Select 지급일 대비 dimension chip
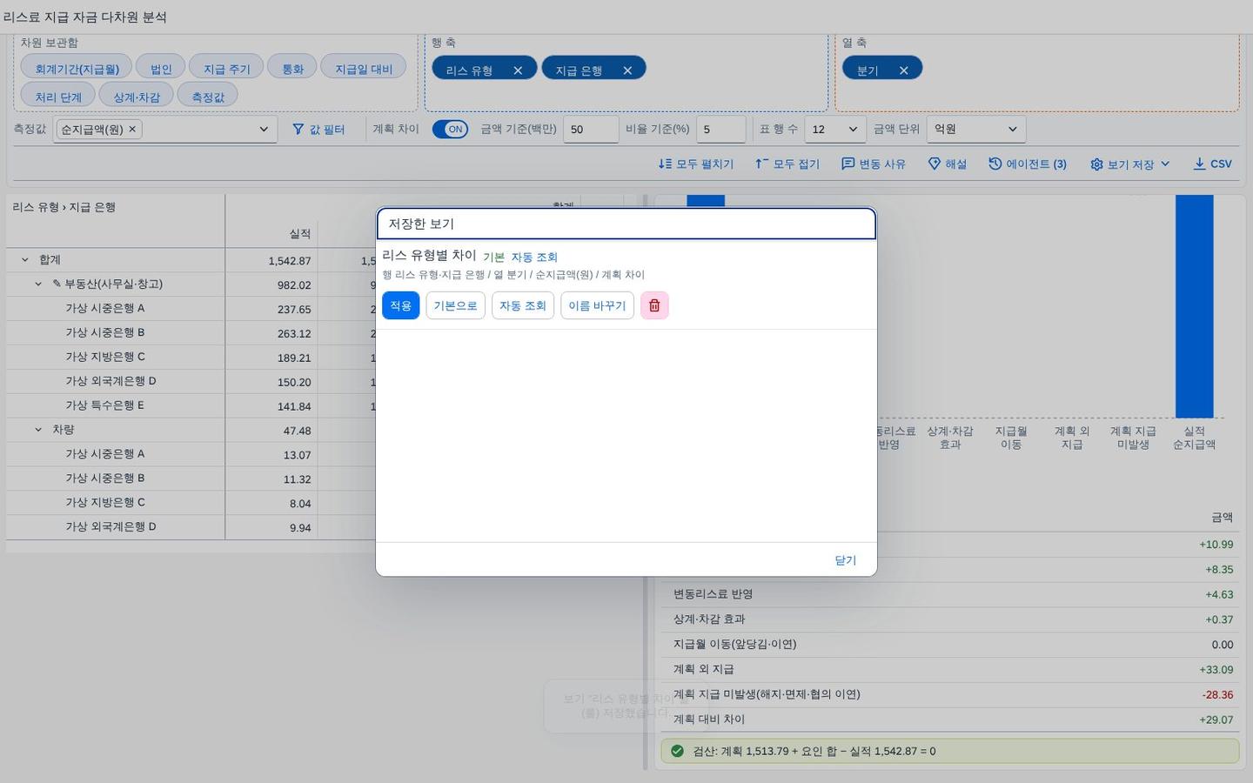This screenshot has height=783, width=1253. tap(364, 69)
